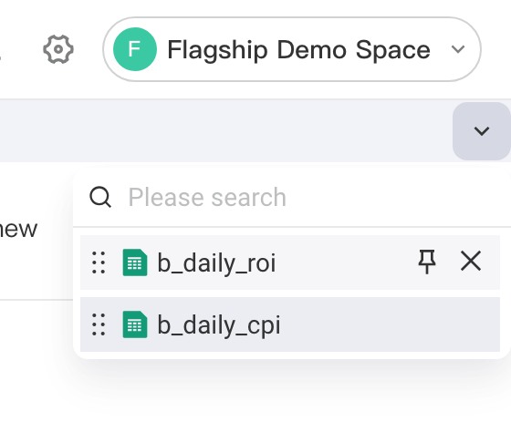Viewport: 511px width, 432px height.
Task: Pin the b_daily_roi tab
Action: (427, 262)
